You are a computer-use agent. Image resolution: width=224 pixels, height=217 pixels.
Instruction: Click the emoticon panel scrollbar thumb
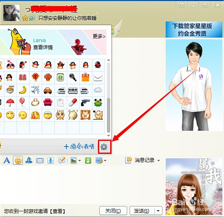click(109, 115)
